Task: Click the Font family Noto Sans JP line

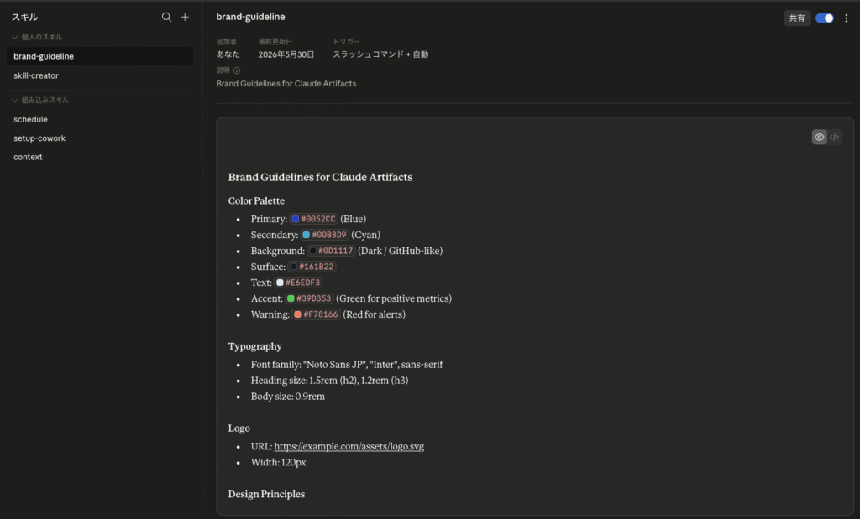Action: [347, 365]
